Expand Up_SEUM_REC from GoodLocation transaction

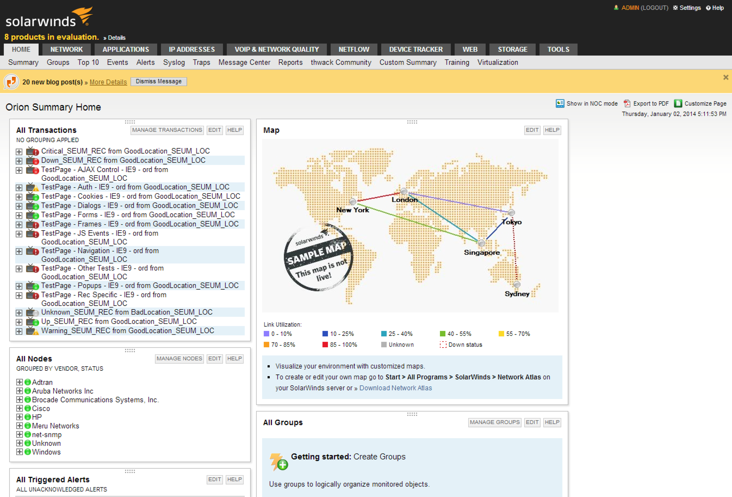19,322
